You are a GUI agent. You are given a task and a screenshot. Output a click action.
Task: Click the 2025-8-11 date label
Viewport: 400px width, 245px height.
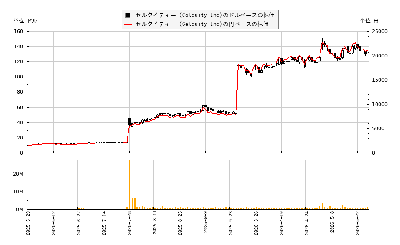click(155, 223)
